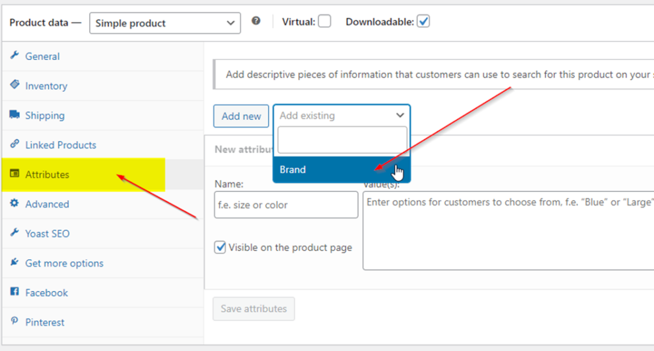Click the Inventory tag icon
Viewport: 654px width, 351px height.
click(15, 85)
